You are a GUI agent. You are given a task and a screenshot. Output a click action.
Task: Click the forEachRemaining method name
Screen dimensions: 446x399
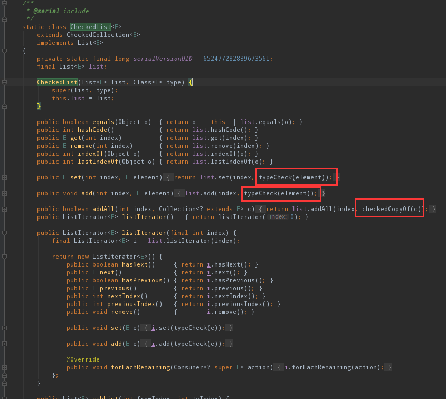140,367
